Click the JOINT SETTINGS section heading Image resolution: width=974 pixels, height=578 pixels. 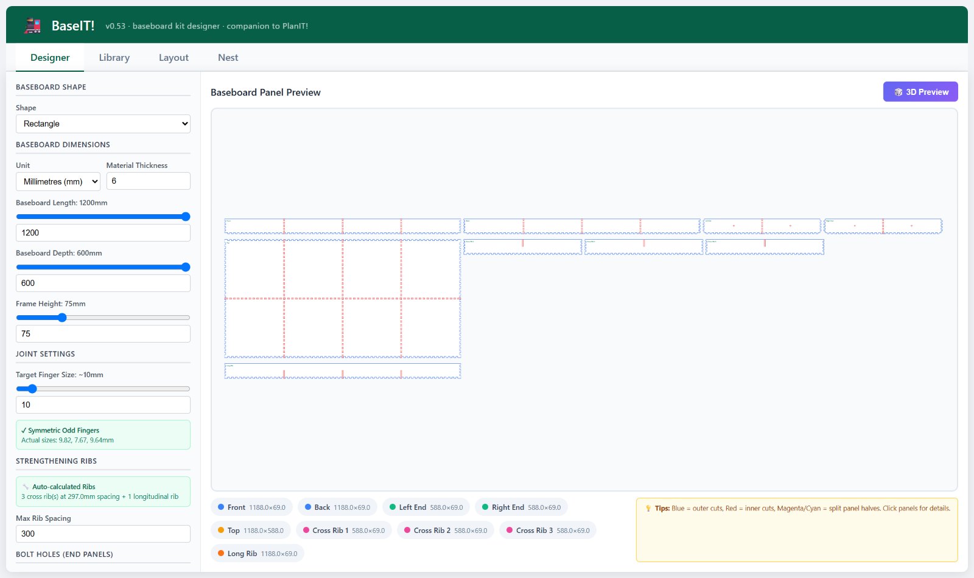point(46,354)
